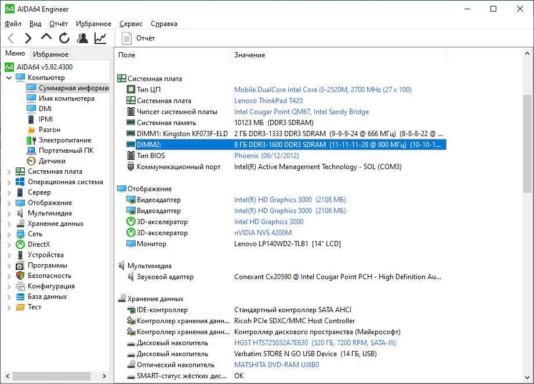
Task: Click the sidebar horizontal scrollbar left arrow
Action: (x=8, y=376)
